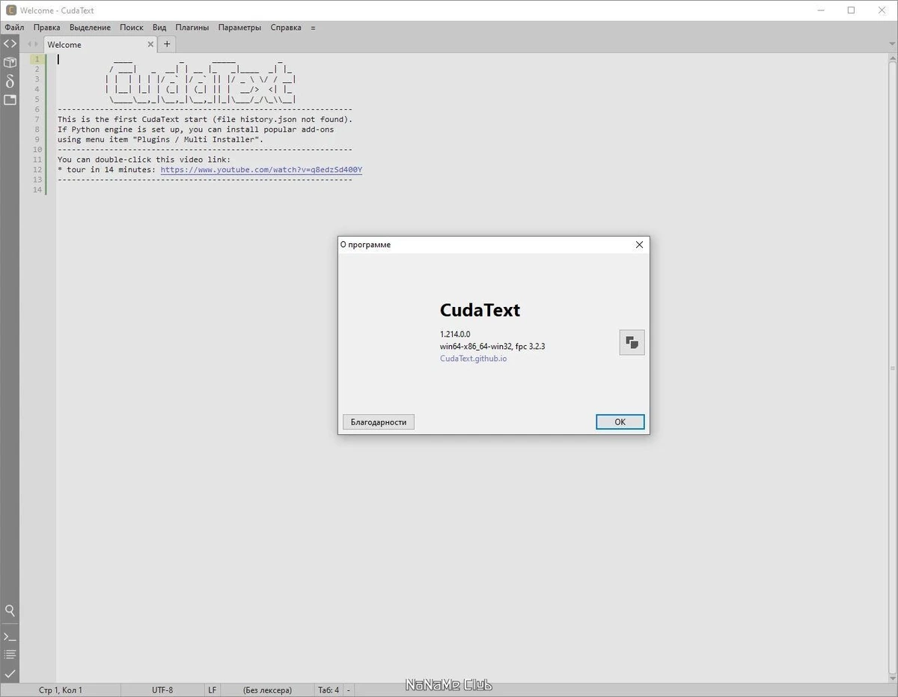Viewport: 898px width, 697px height.
Task: Show the Console panel icon
Action: point(10,636)
